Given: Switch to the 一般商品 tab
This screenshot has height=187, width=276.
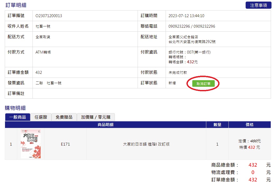Looking at the screenshot, I should 18,117.
